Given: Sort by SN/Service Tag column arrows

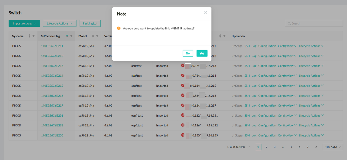Looking at the screenshot, I should [67, 36].
